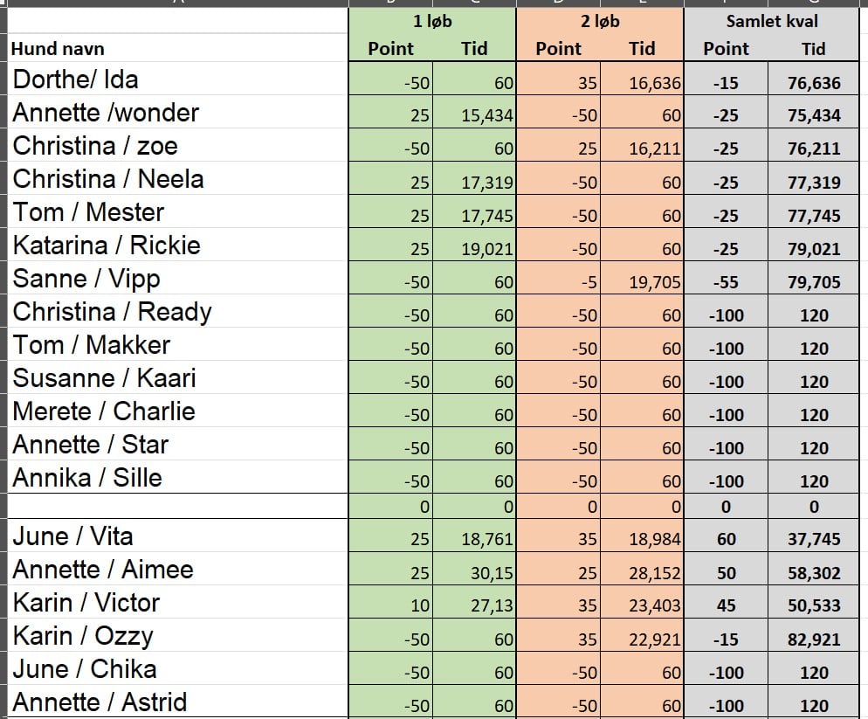Select the 'Karin / Ozzy' name cell
This screenshot has height=719, width=868.
[177, 635]
